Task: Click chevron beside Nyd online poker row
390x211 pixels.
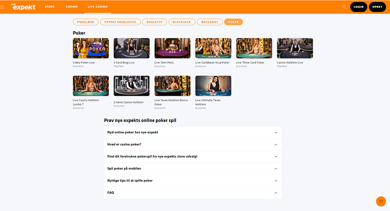Action: 276,133
